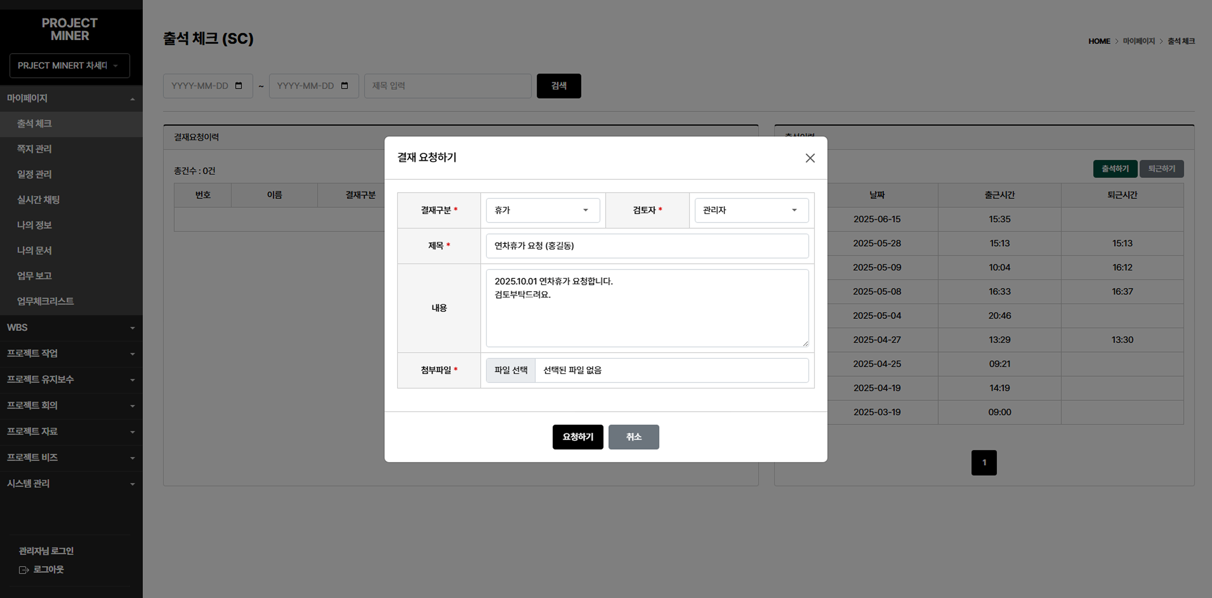Open the 결재구분 휴가 dropdown
This screenshot has height=598, width=1212.
pos(543,210)
